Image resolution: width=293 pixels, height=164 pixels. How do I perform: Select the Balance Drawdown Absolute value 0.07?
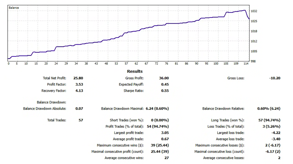click(x=79, y=108)
